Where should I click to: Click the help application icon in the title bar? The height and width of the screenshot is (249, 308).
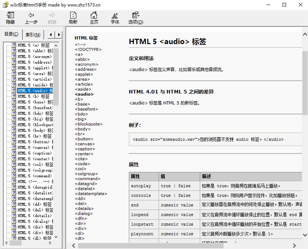(5, 5)
